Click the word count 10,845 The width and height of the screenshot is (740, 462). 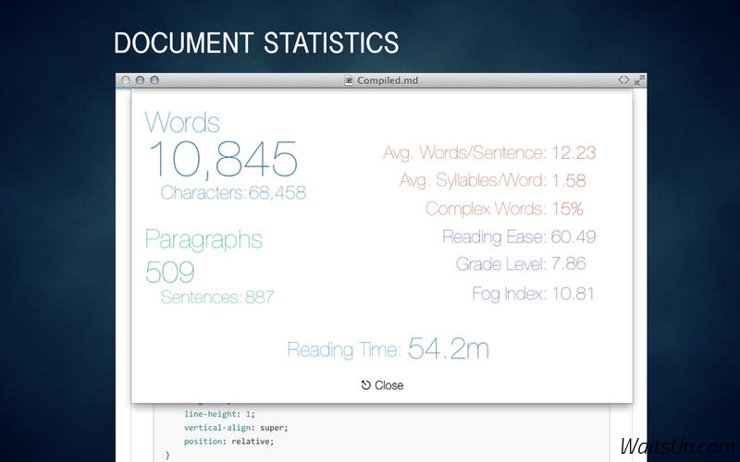point(224,160)
